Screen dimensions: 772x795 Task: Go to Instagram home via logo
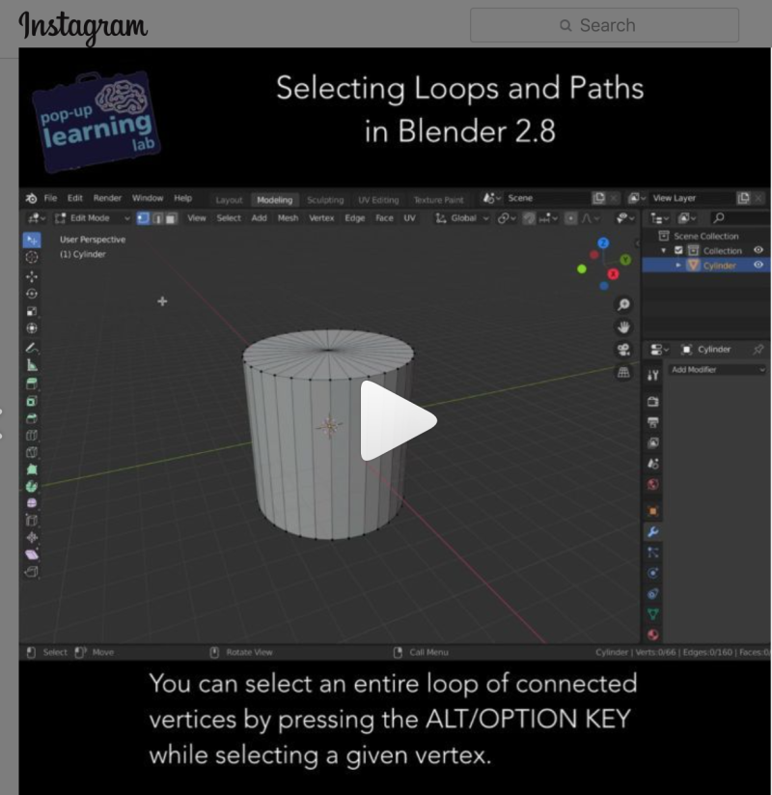pyautogui.click(x=83, y=27)
